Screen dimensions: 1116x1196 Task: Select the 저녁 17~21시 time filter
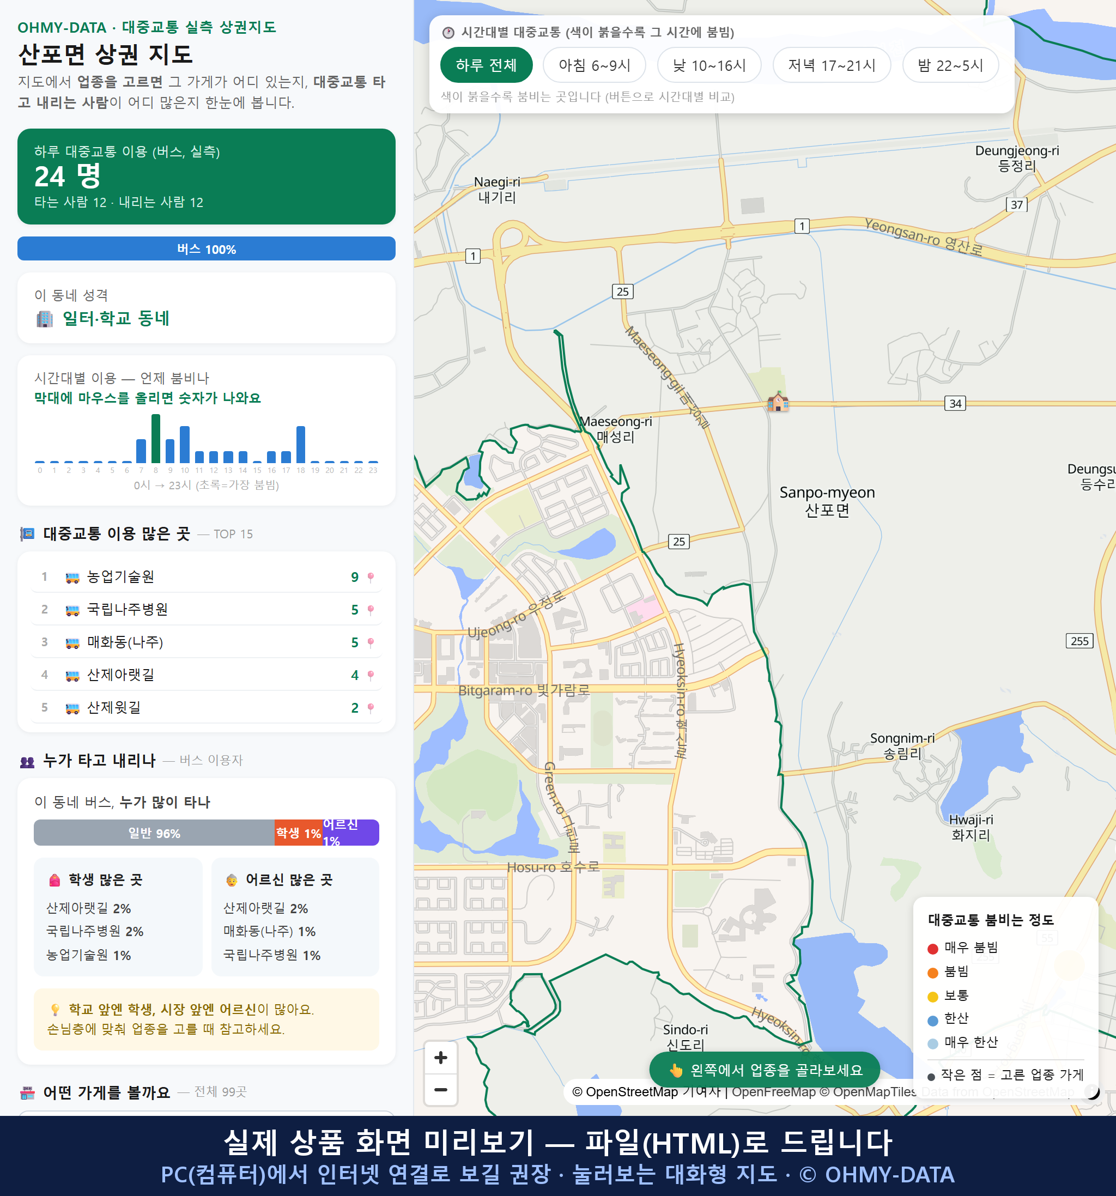(832, 65)
